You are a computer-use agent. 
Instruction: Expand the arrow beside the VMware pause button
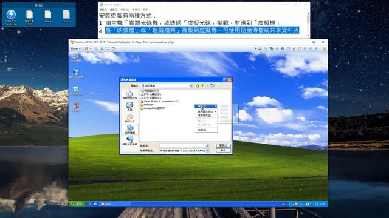click(x=91, y=48)
